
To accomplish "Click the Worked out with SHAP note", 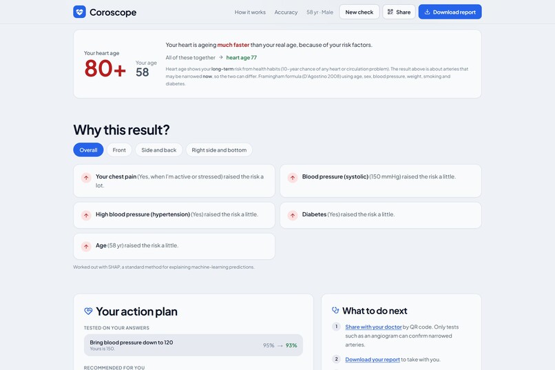I will click(x=163, y=267).
